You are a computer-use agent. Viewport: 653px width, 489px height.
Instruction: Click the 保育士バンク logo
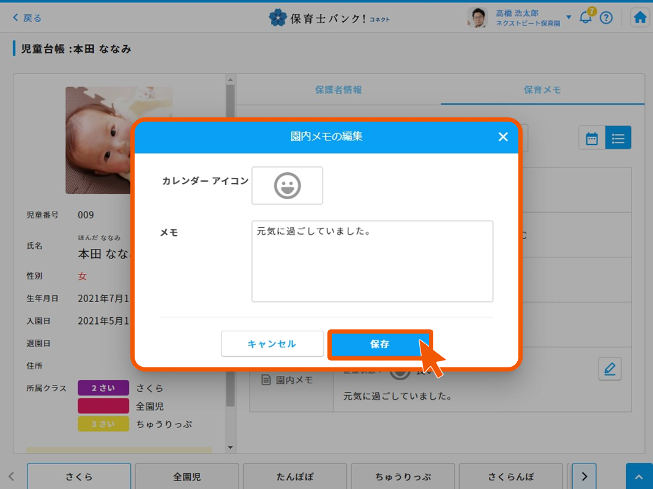click(x=329, y=18)
